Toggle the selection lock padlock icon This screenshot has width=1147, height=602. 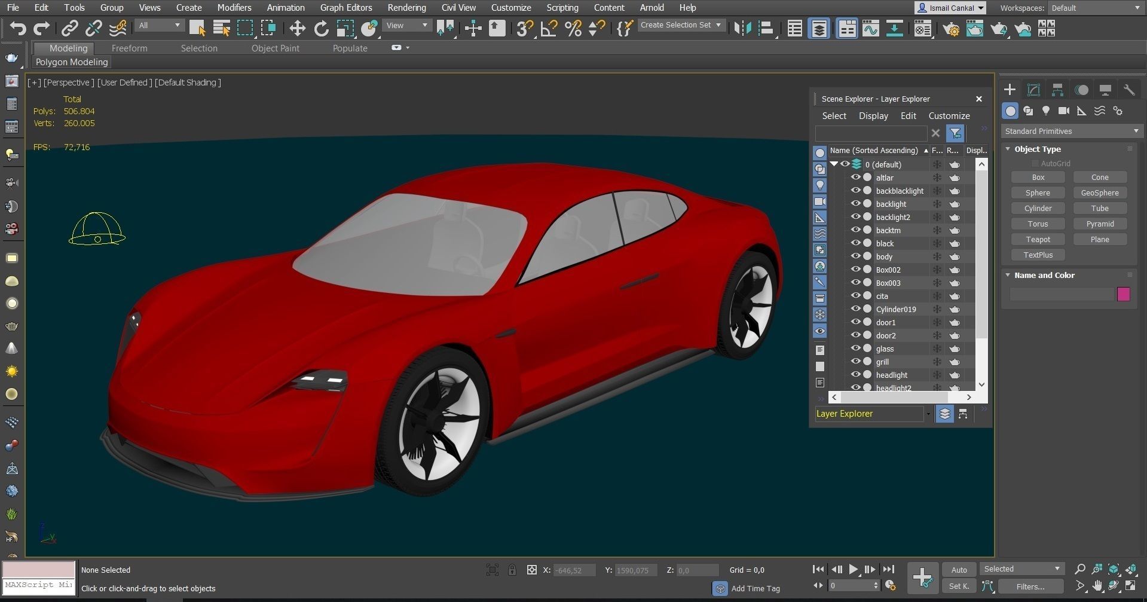pyautogui.click(x=512, y=570)
